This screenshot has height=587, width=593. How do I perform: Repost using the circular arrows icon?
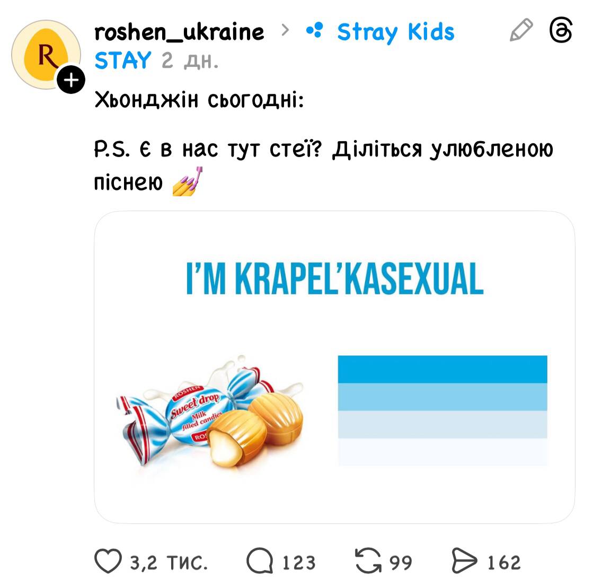click(x=369, y=562)
